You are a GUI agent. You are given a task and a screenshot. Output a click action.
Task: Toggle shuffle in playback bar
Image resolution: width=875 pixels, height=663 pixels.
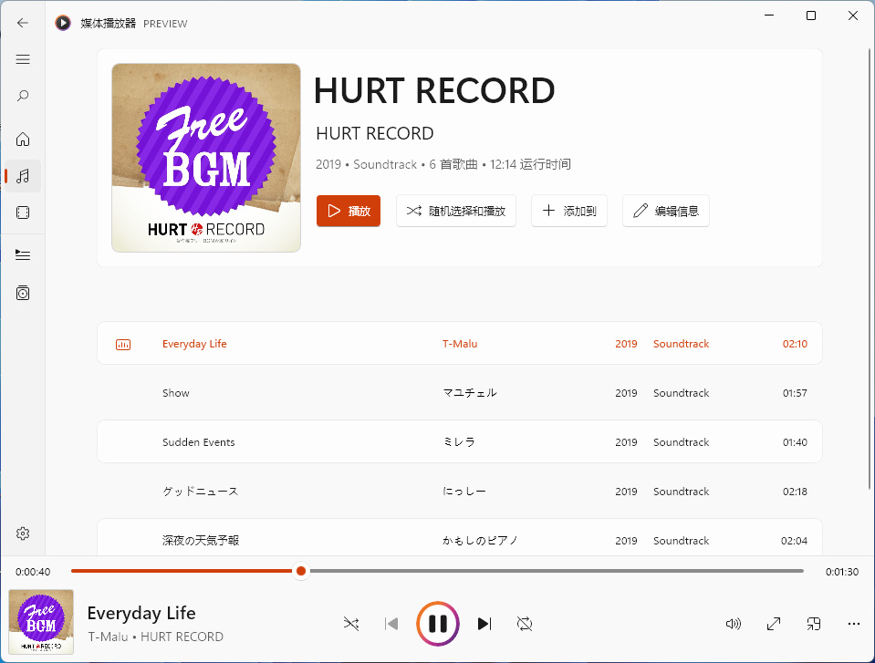(351, 624)
